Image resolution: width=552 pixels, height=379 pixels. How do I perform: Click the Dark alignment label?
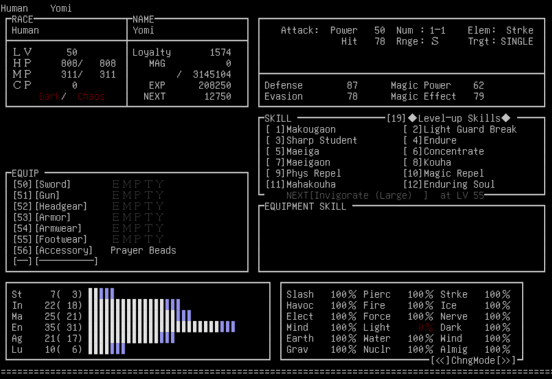click(x=49, y=96)
